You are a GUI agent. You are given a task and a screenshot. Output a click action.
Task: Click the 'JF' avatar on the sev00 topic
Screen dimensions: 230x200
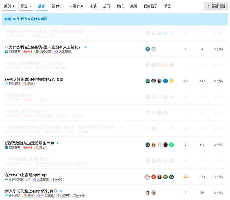pos(165,81)
